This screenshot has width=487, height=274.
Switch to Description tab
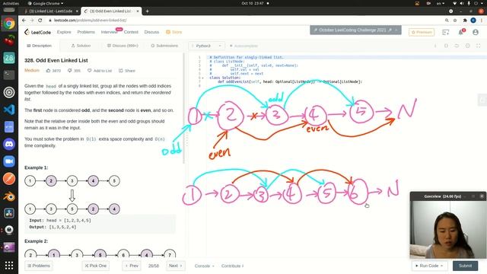pos(39,46)
